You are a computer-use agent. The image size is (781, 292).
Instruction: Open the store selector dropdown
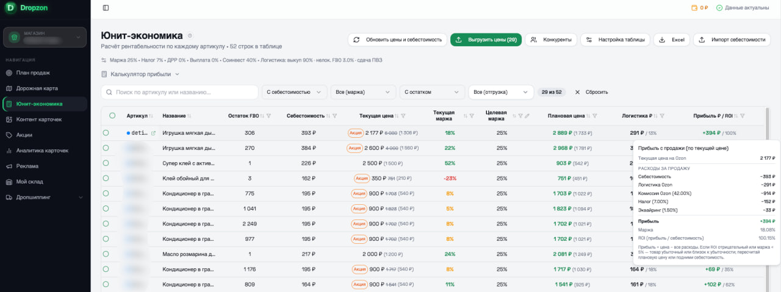pos(44,37)
